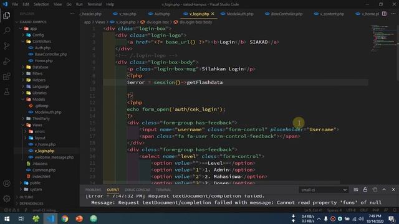Open Home.php in the explorer
Viewport: 399px width, 224px height.
(44, 61)
